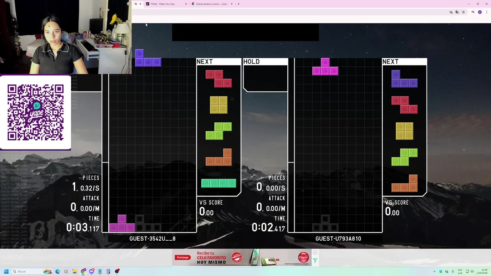This screenshot has height=276, width=491.
Task: Open the Claro Postpago advertisement banner
Action: (x=242, y=258)
